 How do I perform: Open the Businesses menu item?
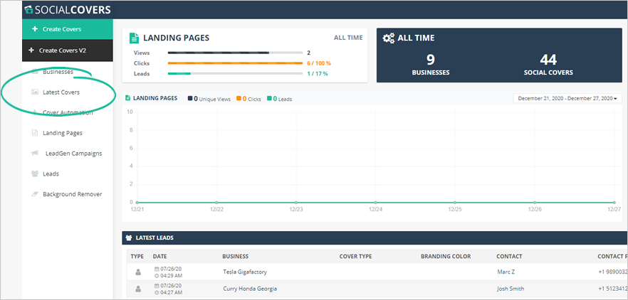pos(58,72)
